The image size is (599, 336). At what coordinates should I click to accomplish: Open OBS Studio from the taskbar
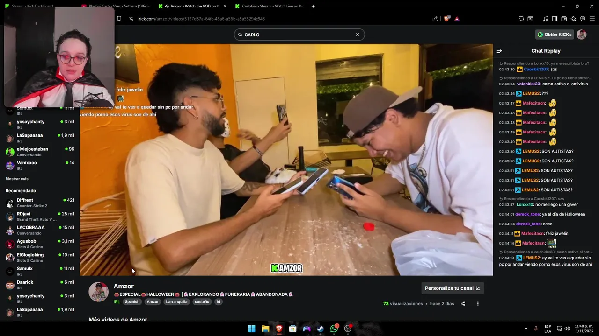(348, 329)
